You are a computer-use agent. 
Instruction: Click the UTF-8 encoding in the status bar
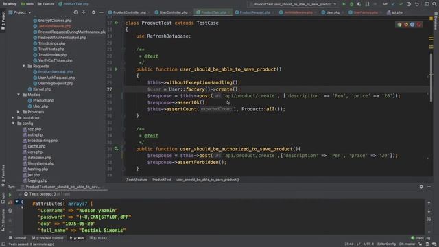pyautogui.click(x=369, y=244)
